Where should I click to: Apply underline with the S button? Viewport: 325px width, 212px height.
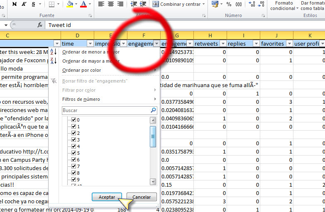click(x=33, y=4)
